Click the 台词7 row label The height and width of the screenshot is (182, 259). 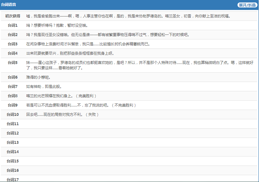coord(13,86)
